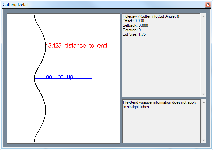Screen dimensions: 213x150
Task: Click the up arrow of the Pre-Bend info scrollbar
Action: [204, 102]
